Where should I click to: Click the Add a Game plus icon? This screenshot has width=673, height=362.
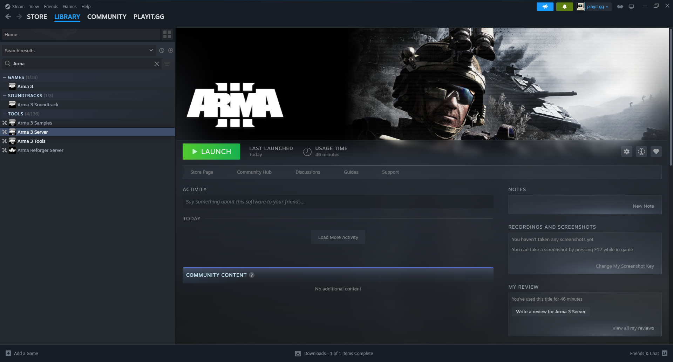(8, 353)
